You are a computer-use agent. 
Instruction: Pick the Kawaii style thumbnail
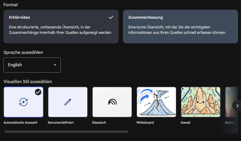(200, 102)
